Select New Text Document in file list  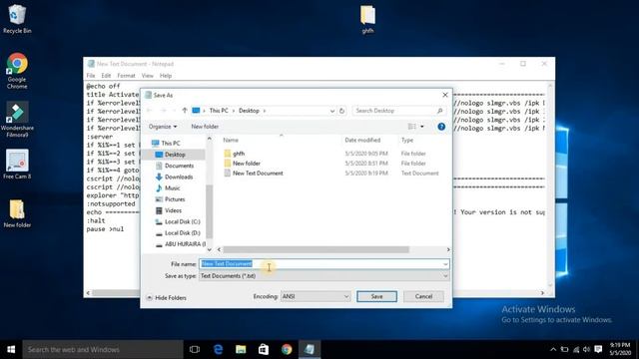(258, 173)
